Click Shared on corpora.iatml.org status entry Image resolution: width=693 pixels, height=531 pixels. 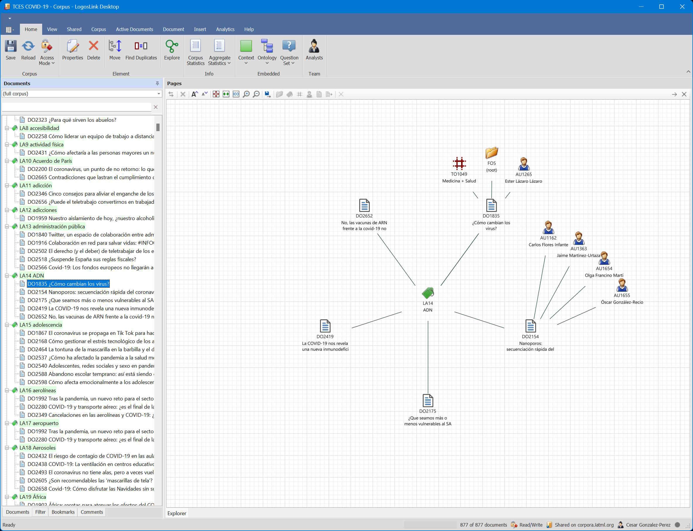click(580, 525)
